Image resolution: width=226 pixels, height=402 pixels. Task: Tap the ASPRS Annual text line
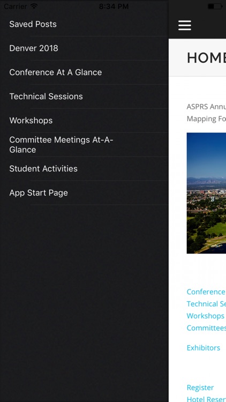click(x=206, y=107)
